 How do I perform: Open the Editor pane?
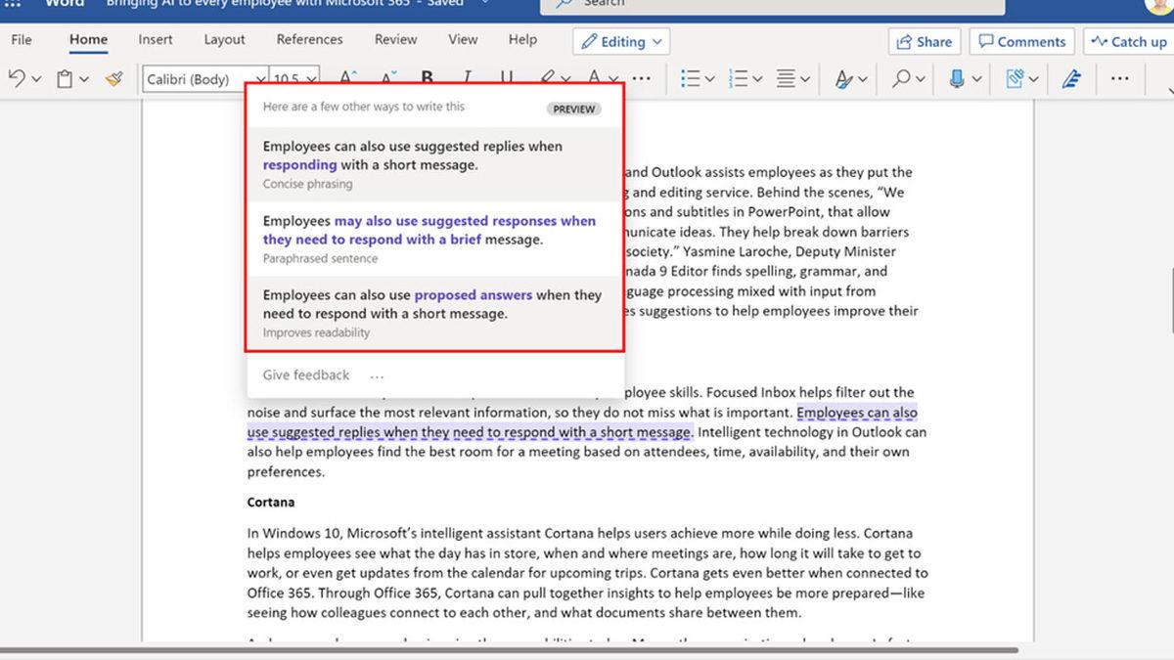1070,78
